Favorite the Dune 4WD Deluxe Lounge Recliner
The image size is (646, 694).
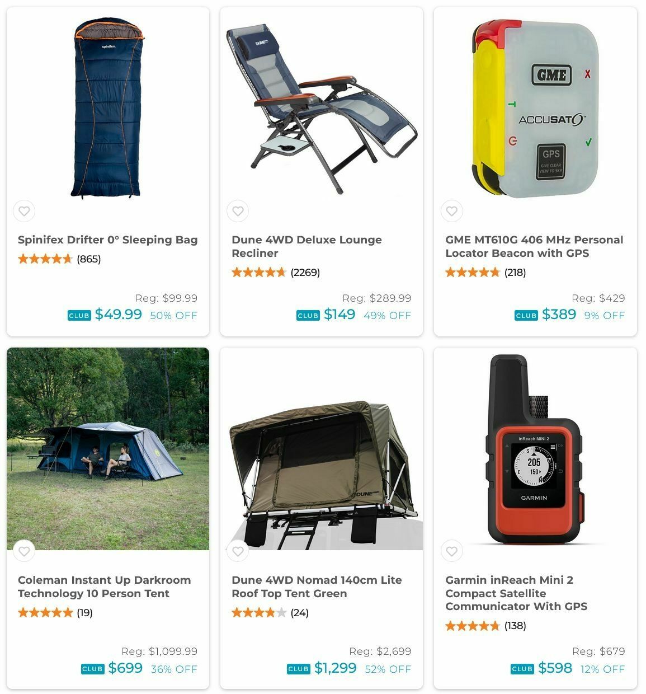click(x=238, y=211)
